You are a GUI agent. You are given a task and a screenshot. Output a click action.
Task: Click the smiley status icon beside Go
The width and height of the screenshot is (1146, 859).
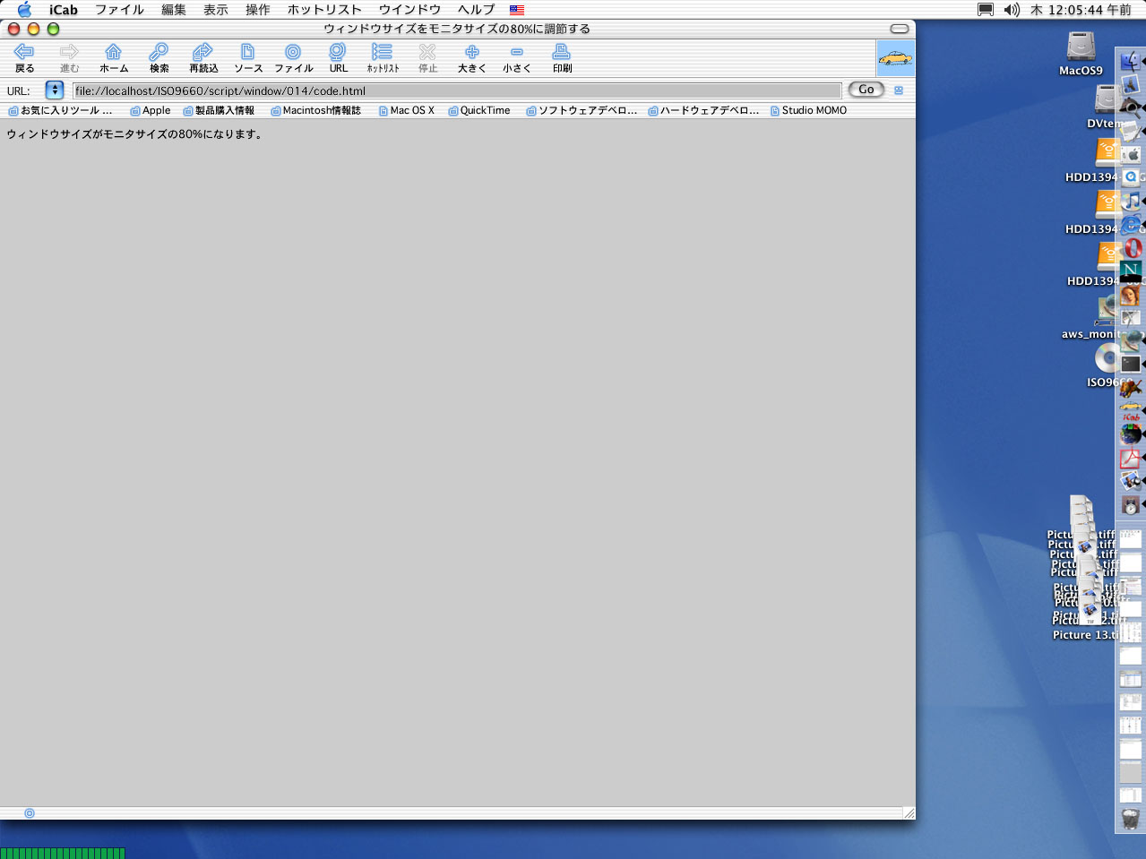point(899,90)
